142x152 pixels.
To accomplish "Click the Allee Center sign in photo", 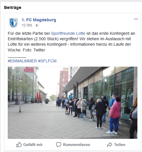I will (29, 69).
